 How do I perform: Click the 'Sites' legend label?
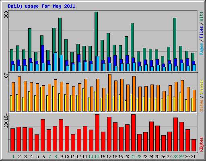point(202,105)
